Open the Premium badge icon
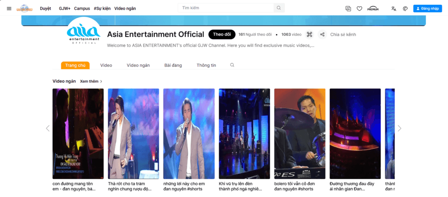 pyautogui.click(x=373, y=9)
